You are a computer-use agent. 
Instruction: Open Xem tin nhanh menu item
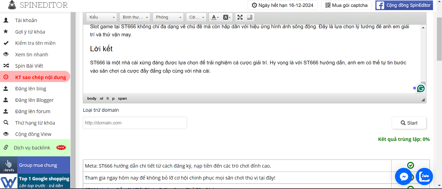(x=31, y=55)
